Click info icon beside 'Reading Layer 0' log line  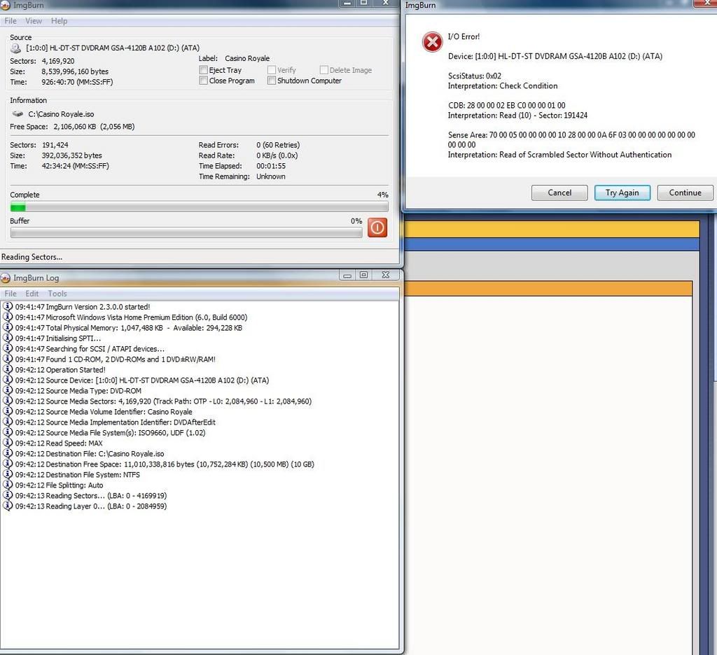[8, 506]
